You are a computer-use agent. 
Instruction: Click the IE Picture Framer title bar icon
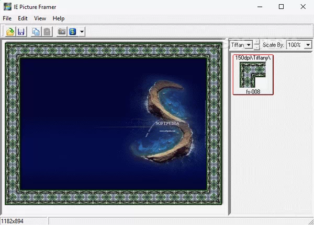click(7, 7)
